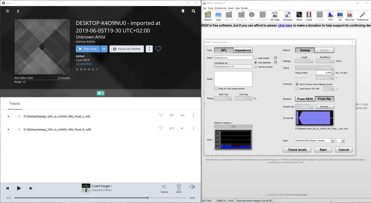Open REW RTA tool
Screen dimensions: 371x203
point(330,16)
